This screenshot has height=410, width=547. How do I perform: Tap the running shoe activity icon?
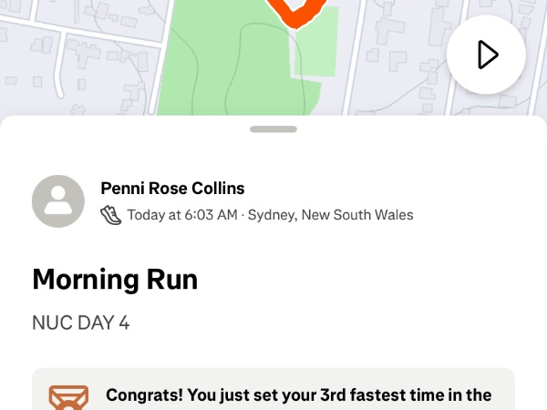[110, 215]
